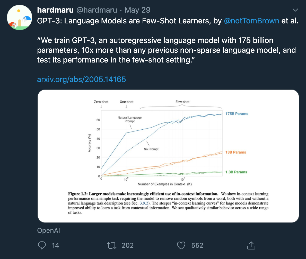Screen dimensions: 306x259
Task: Open the arxiv.org/abs/2005.14165 link
Action: tap(81, 79)
